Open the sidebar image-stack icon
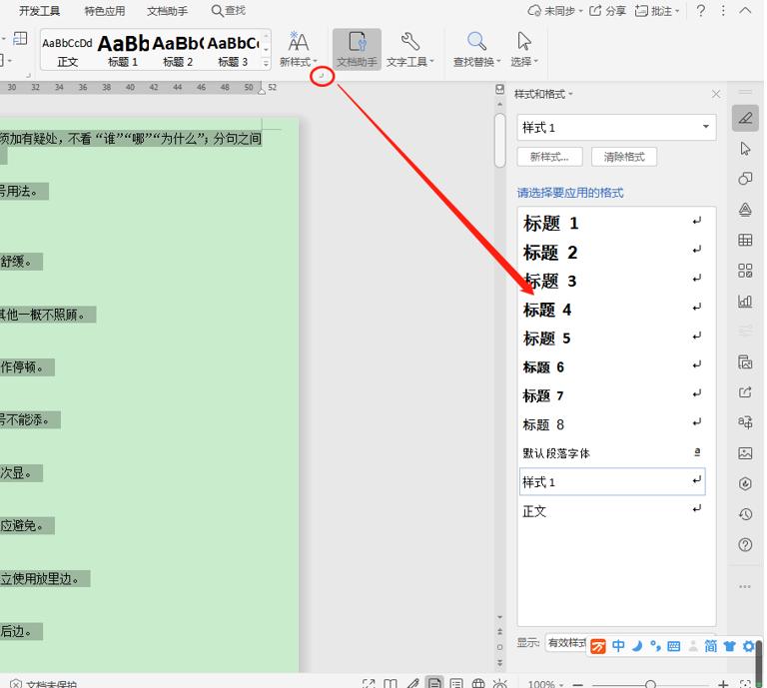Image resolution: width=767 pixels, height=688 pixels. tap(745, 361)
